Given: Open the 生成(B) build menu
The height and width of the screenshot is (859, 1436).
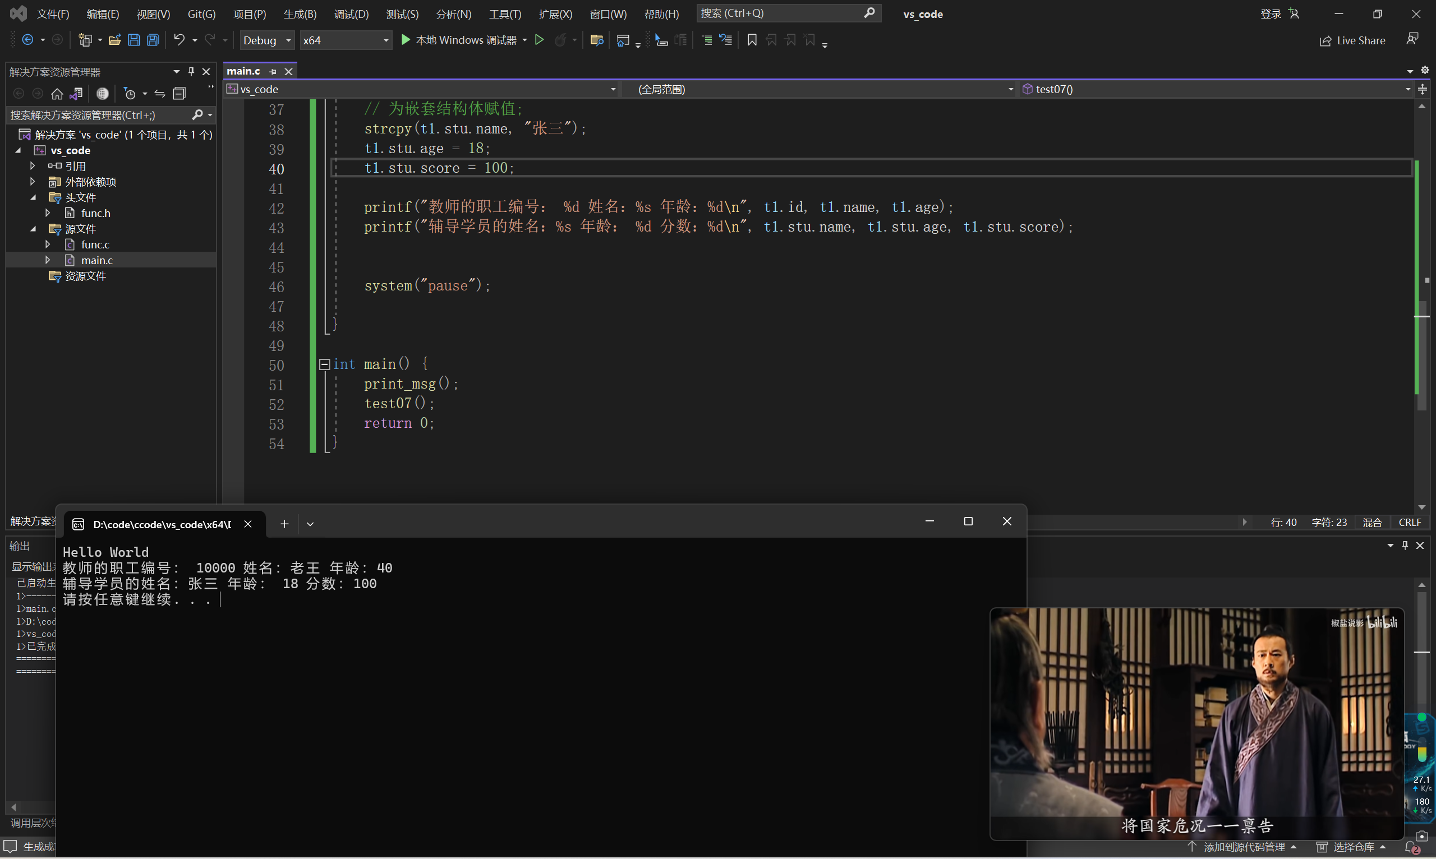Looking at the screenshot, I should pos(300,14).
